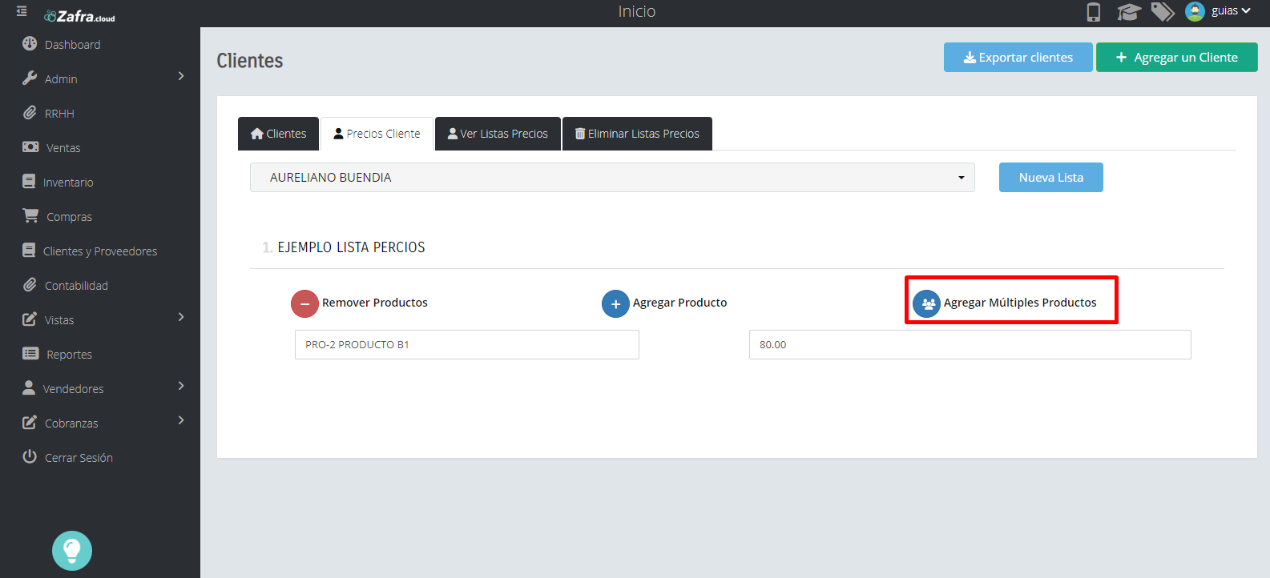Screen dimensions: 1270x578
Task: Click the Zafra.cloud logo
Action: point(79,16)
